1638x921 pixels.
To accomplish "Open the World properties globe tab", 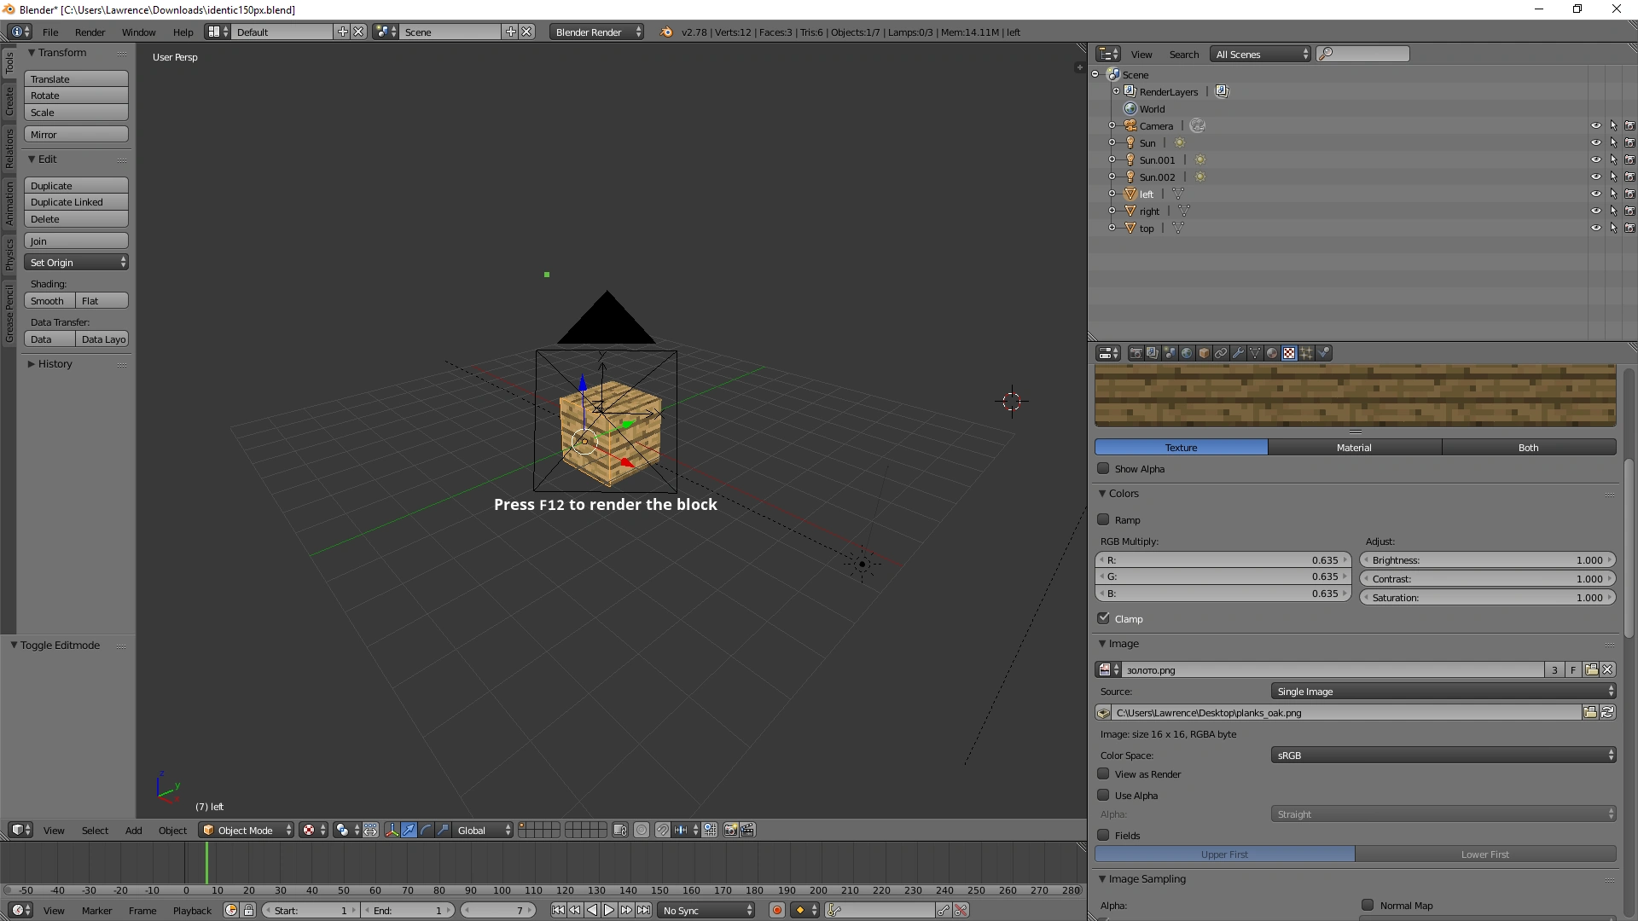I will (x=1187, y=353).
